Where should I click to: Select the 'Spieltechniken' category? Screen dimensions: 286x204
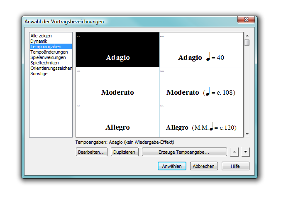click(51, 63)
